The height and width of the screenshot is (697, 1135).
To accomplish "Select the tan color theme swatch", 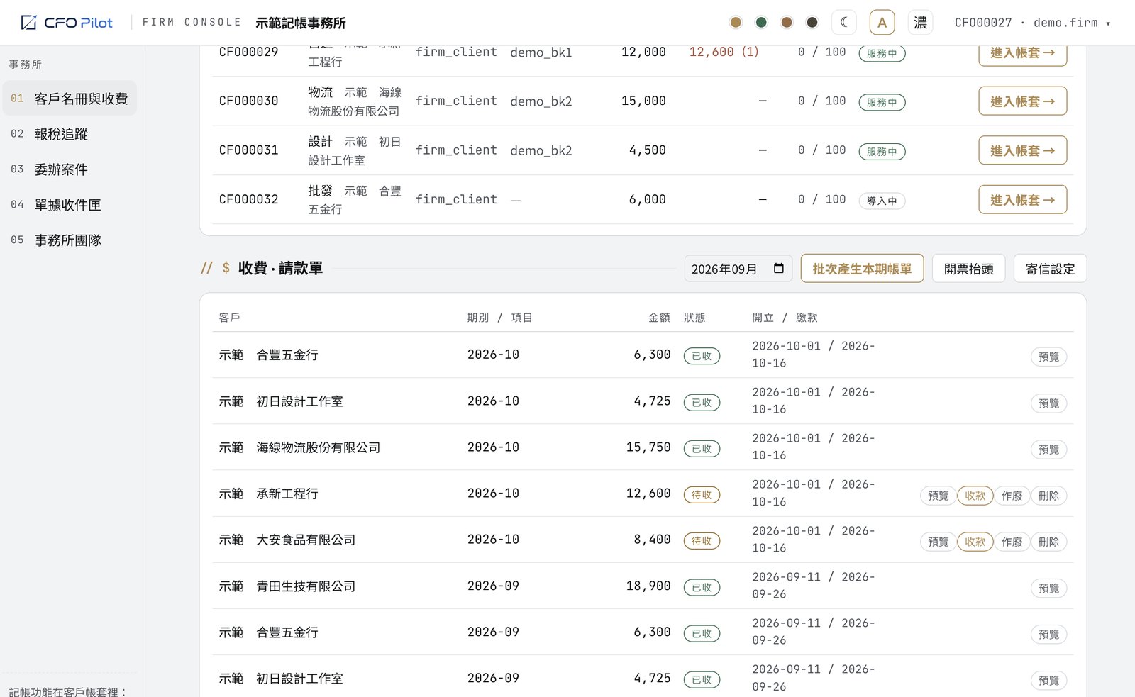I will (736, 23).
